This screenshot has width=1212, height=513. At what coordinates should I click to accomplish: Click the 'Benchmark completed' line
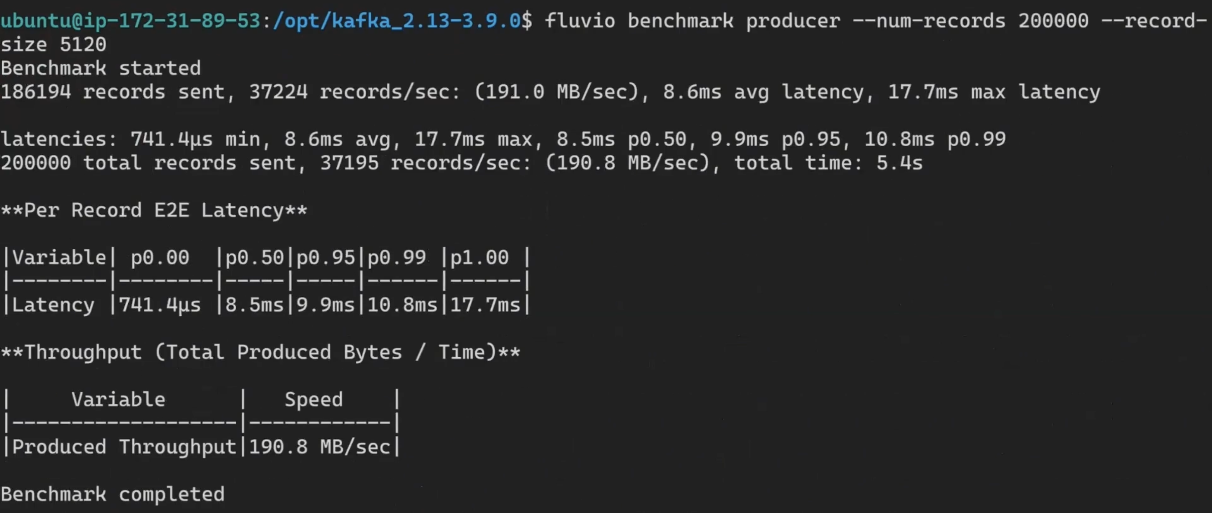click(112, 495)
